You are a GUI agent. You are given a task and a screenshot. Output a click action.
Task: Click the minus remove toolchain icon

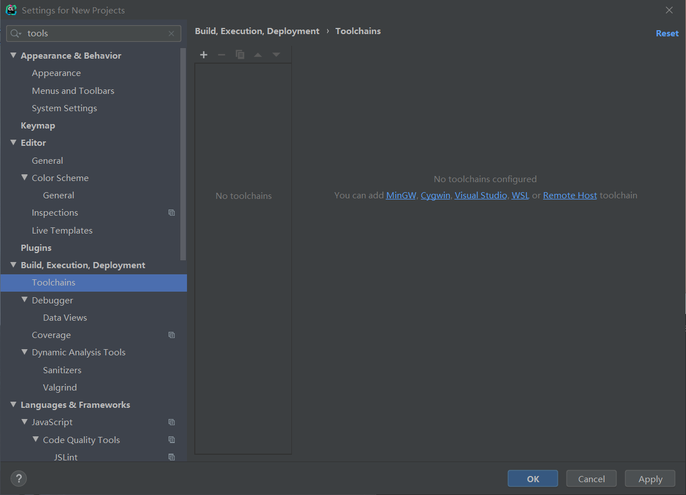[x=222, y=55]
